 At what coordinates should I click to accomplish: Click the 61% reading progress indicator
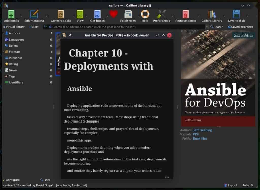(x=167, y=177)
